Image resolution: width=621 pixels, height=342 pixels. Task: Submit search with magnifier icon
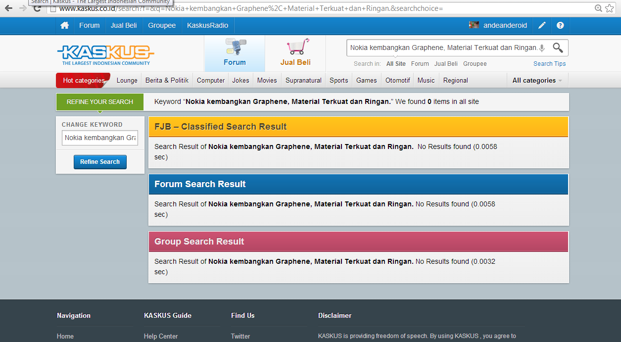558,48
